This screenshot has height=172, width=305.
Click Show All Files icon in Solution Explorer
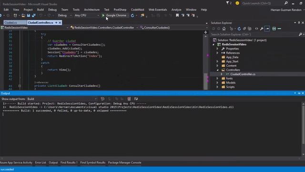pyautogui.click(x=250, y=29)
